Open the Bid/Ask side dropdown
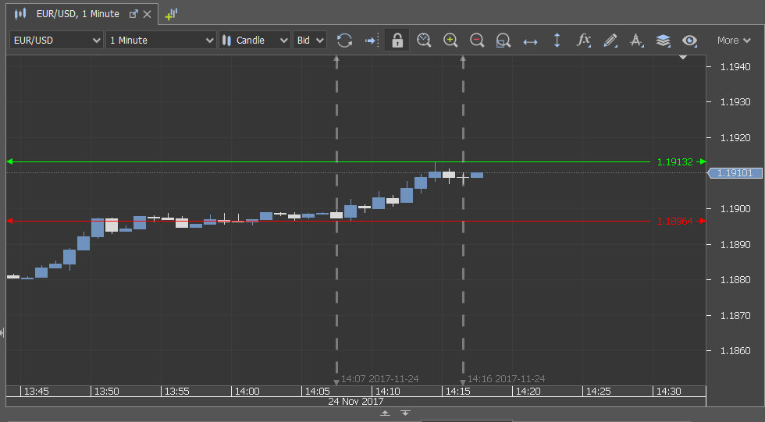Image resolution: width=765 pixels, height=422 pixels. [x=310, y=40]
